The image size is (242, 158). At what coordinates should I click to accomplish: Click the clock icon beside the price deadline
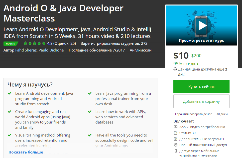(175, 69)
